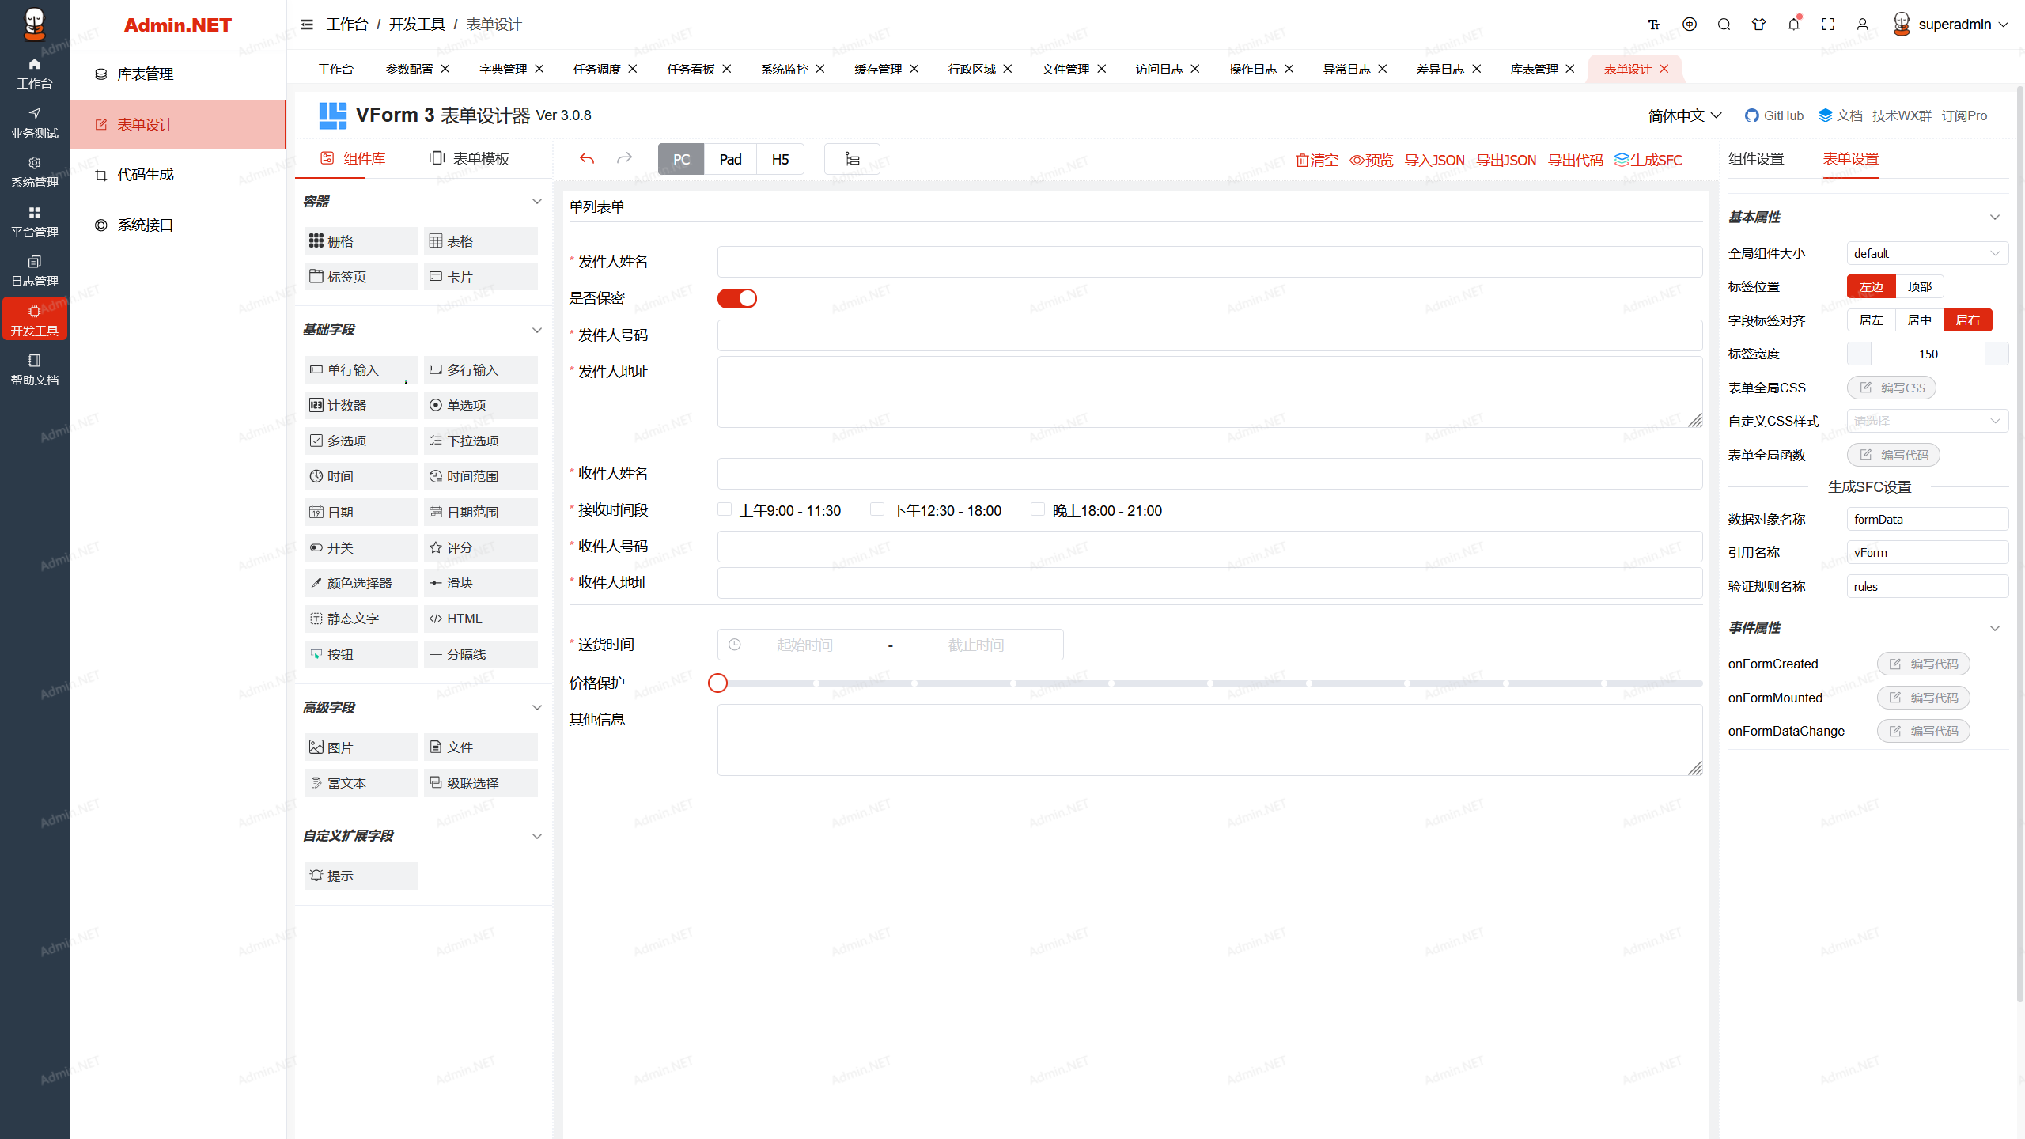Toggle the 是否保密 switch
2025x1139 pixels.
pos(736,298)
